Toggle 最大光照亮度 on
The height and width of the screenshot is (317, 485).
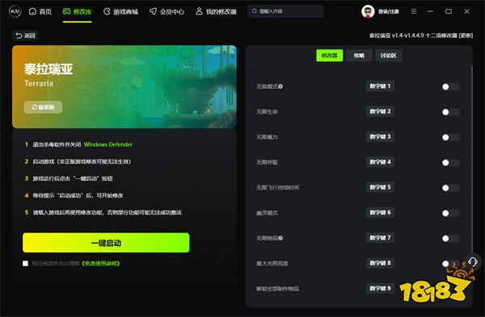(x=451, y=264)
